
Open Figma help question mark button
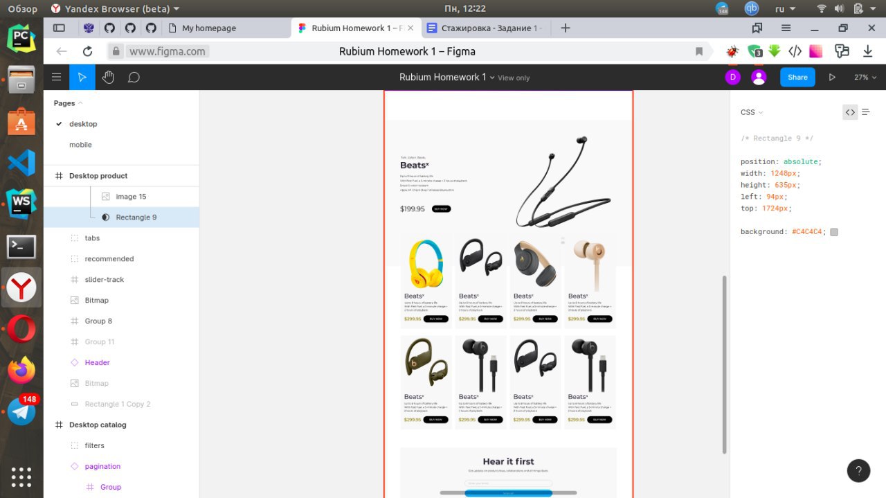point(858,471)
